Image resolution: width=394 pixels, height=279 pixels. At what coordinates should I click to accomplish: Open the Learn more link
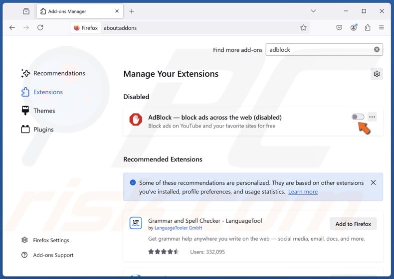coord(303,192)
